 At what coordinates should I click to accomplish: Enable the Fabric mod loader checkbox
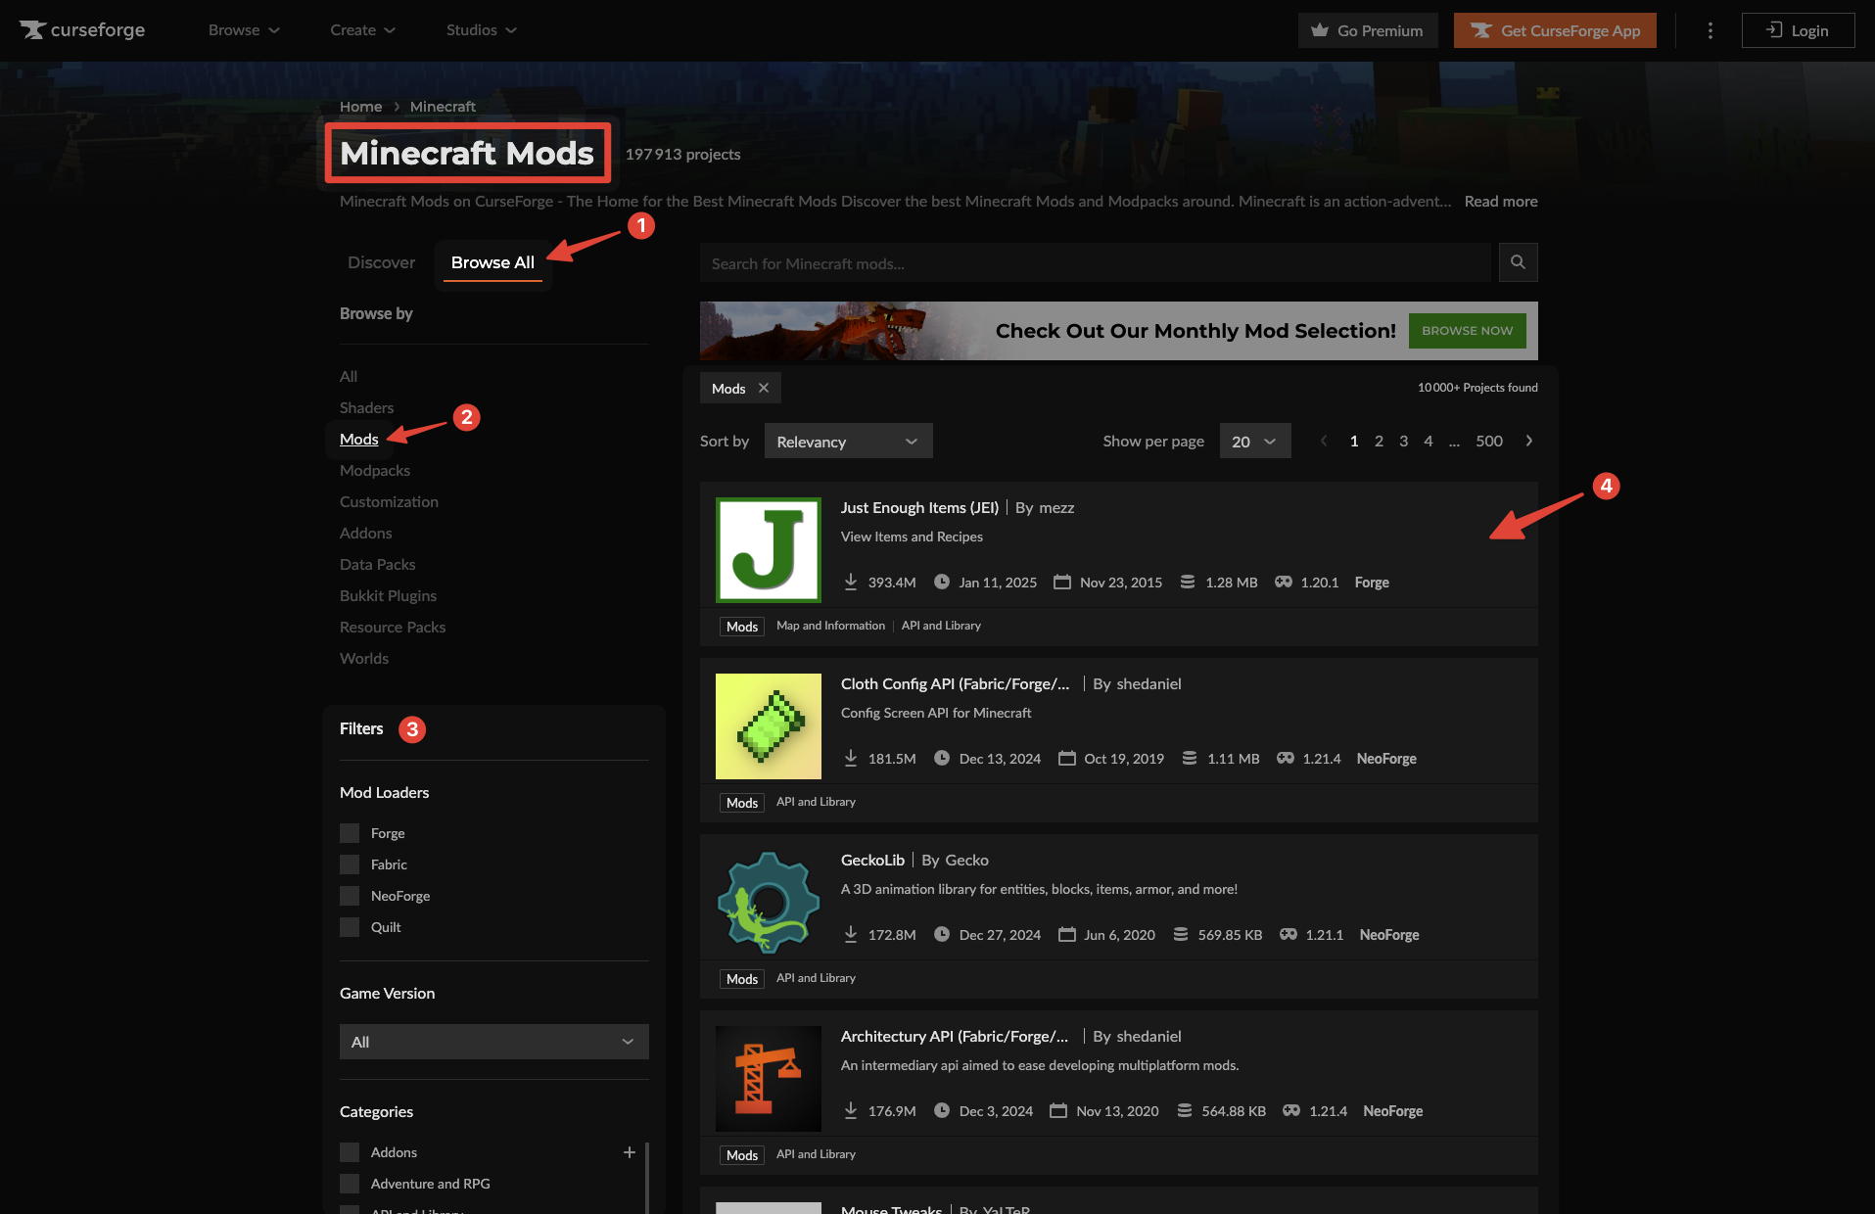click(x=350, y=864)
